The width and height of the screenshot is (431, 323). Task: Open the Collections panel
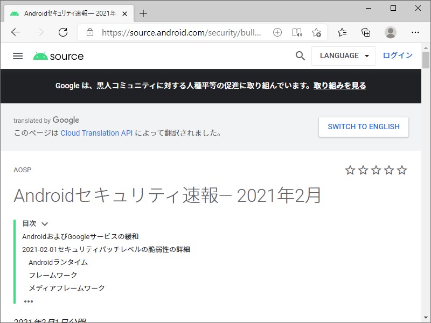(366, 32)
